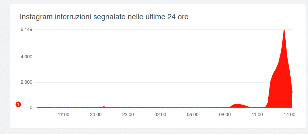Select the 11:00 time marker
The width and height of the screenshot is (308, 134).
pyautogui.click(x=257, y=115)
